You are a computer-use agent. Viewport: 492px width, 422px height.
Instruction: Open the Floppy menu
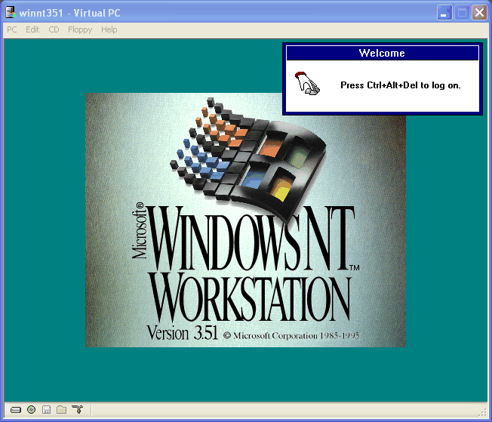[80, 29]
